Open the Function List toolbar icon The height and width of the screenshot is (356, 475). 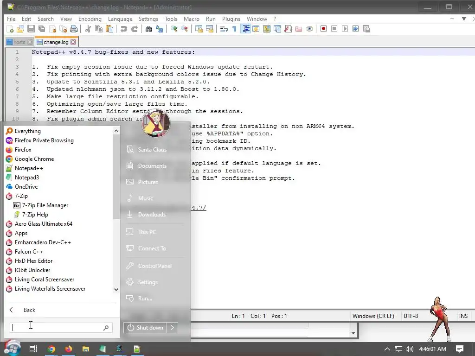[x=288, y=29]
